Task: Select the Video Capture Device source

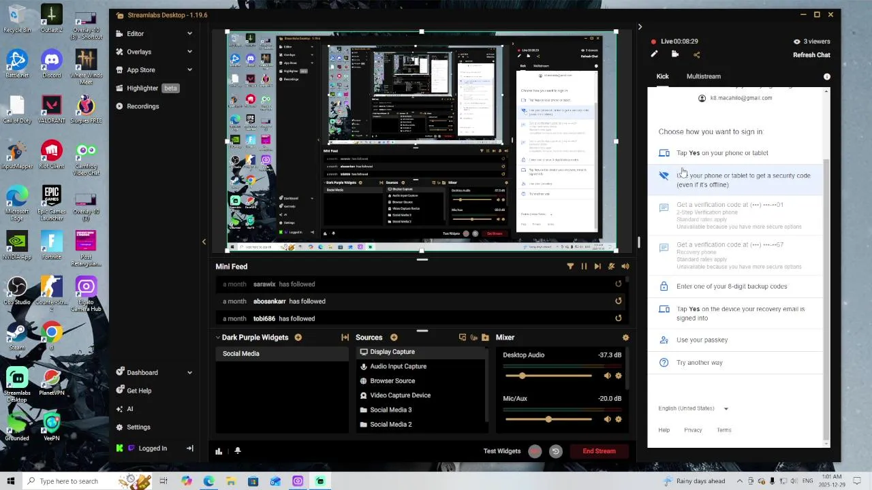Action: click(x=422, y=395)
